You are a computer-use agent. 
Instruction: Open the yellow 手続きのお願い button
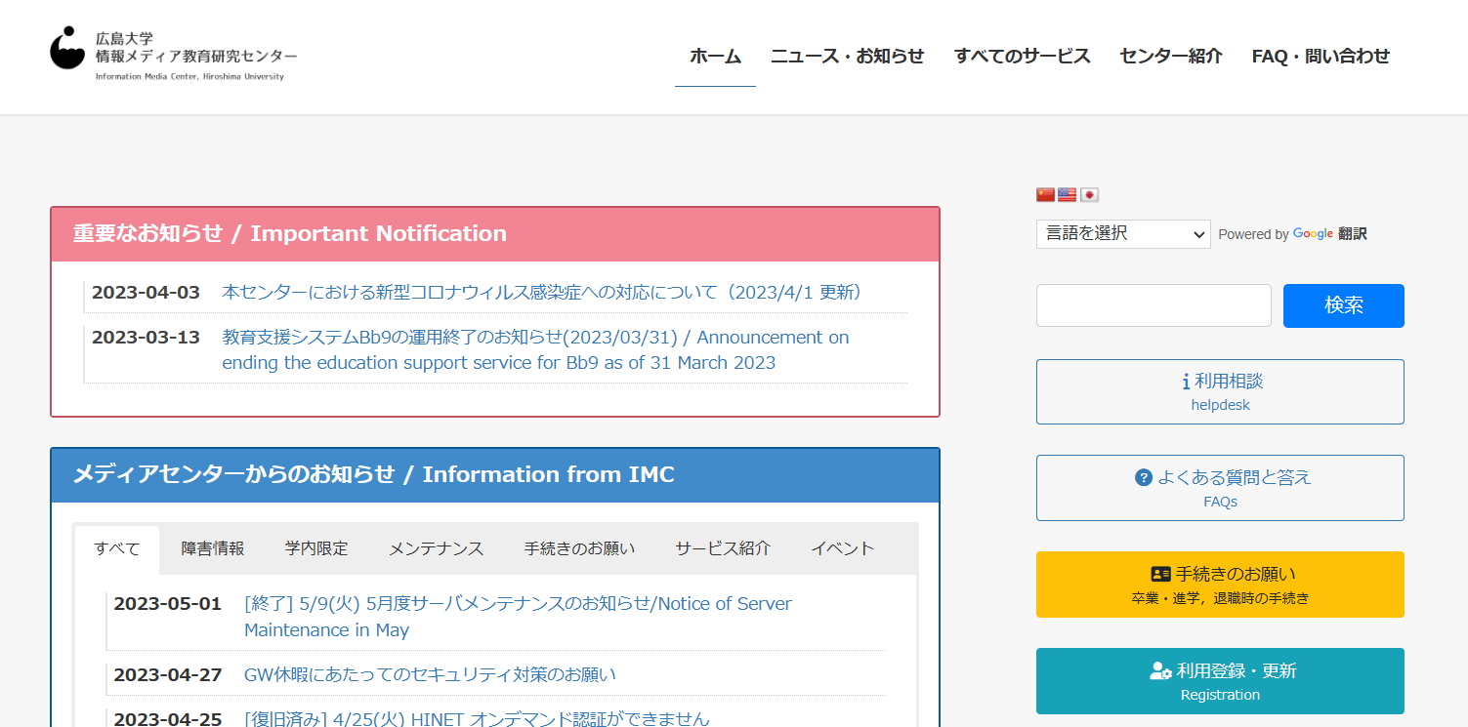pos(1220,585)
